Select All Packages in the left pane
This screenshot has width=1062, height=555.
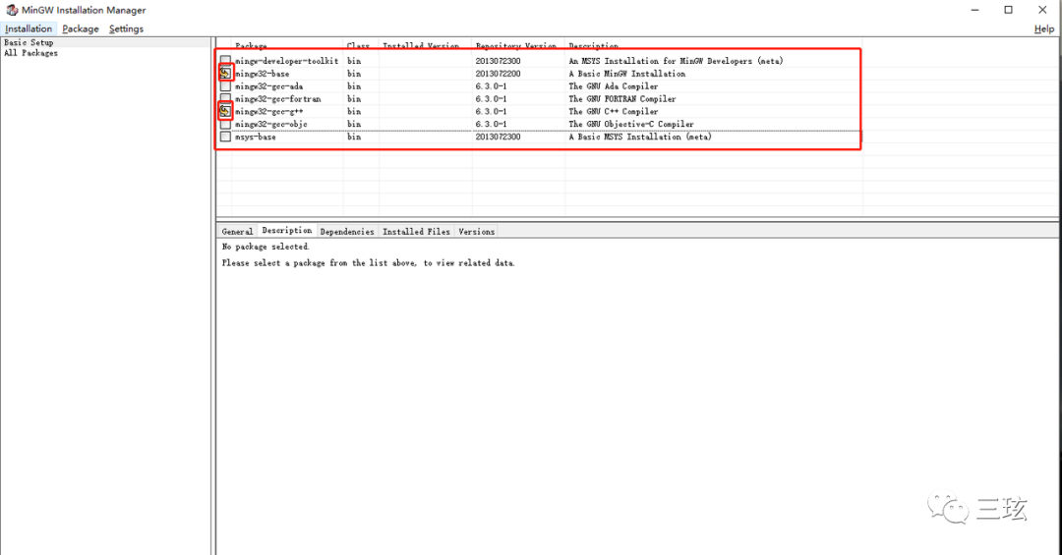[30, 53]
